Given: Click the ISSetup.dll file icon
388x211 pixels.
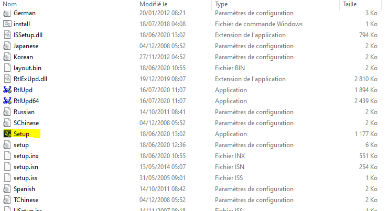Looking at the screenshot, I should 7,35.
